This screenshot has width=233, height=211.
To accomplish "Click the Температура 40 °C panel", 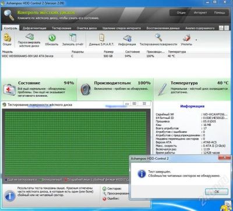I will click(193, 89).
